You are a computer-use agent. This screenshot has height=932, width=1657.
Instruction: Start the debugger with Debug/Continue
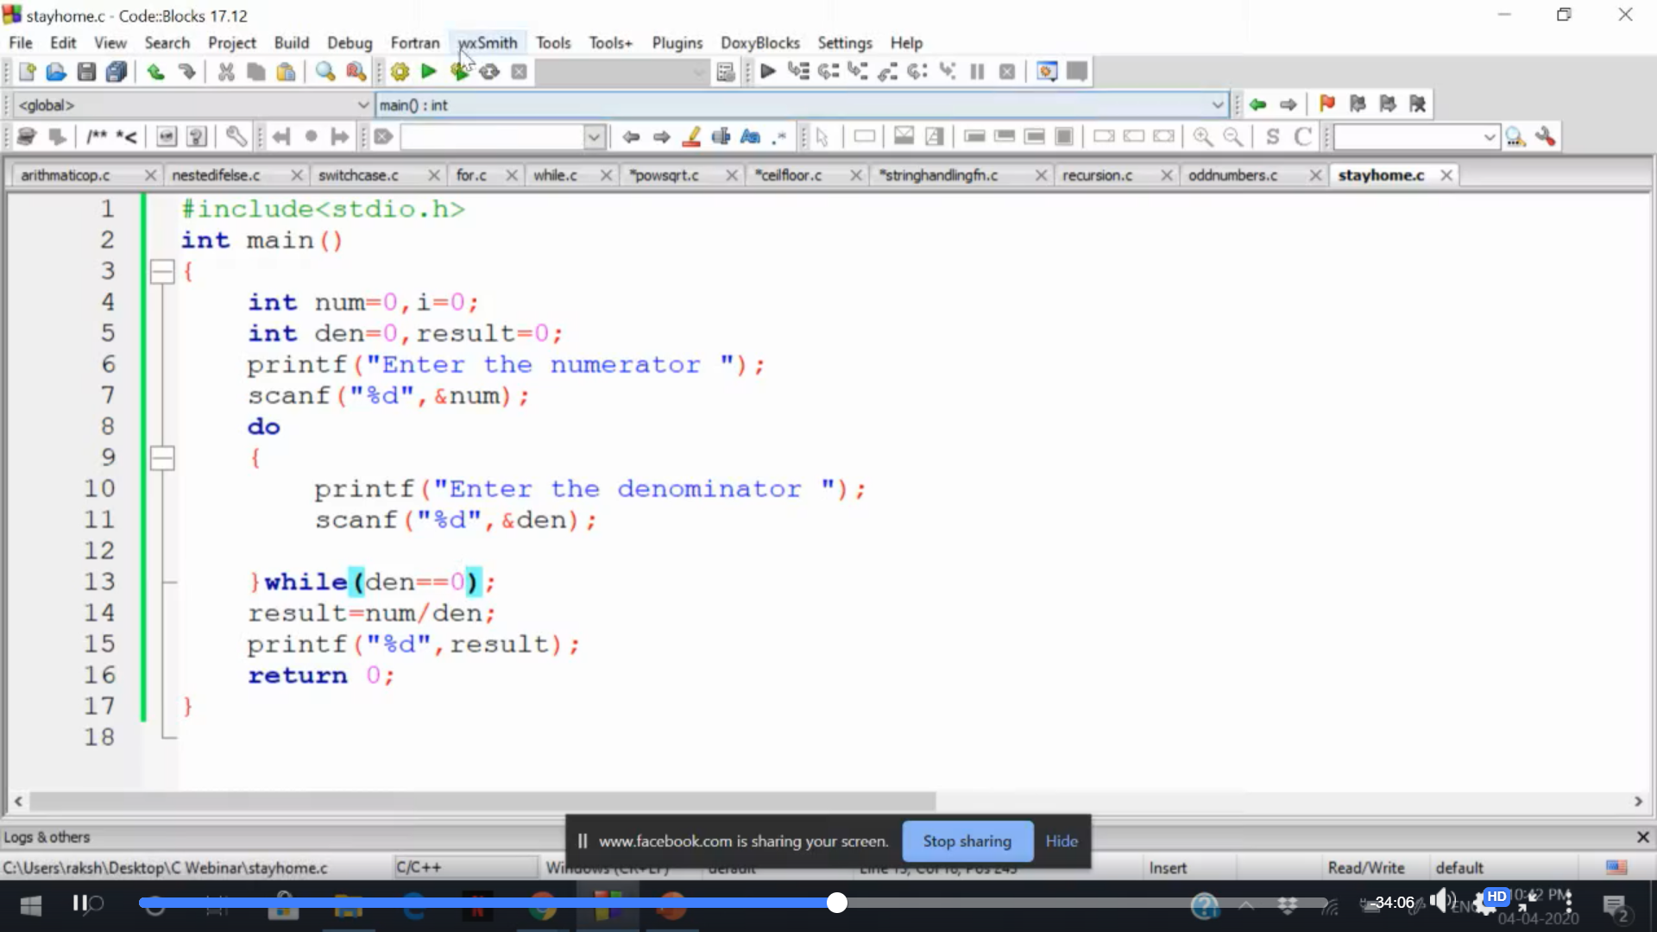pyautogui.click(x=767, y=72)
